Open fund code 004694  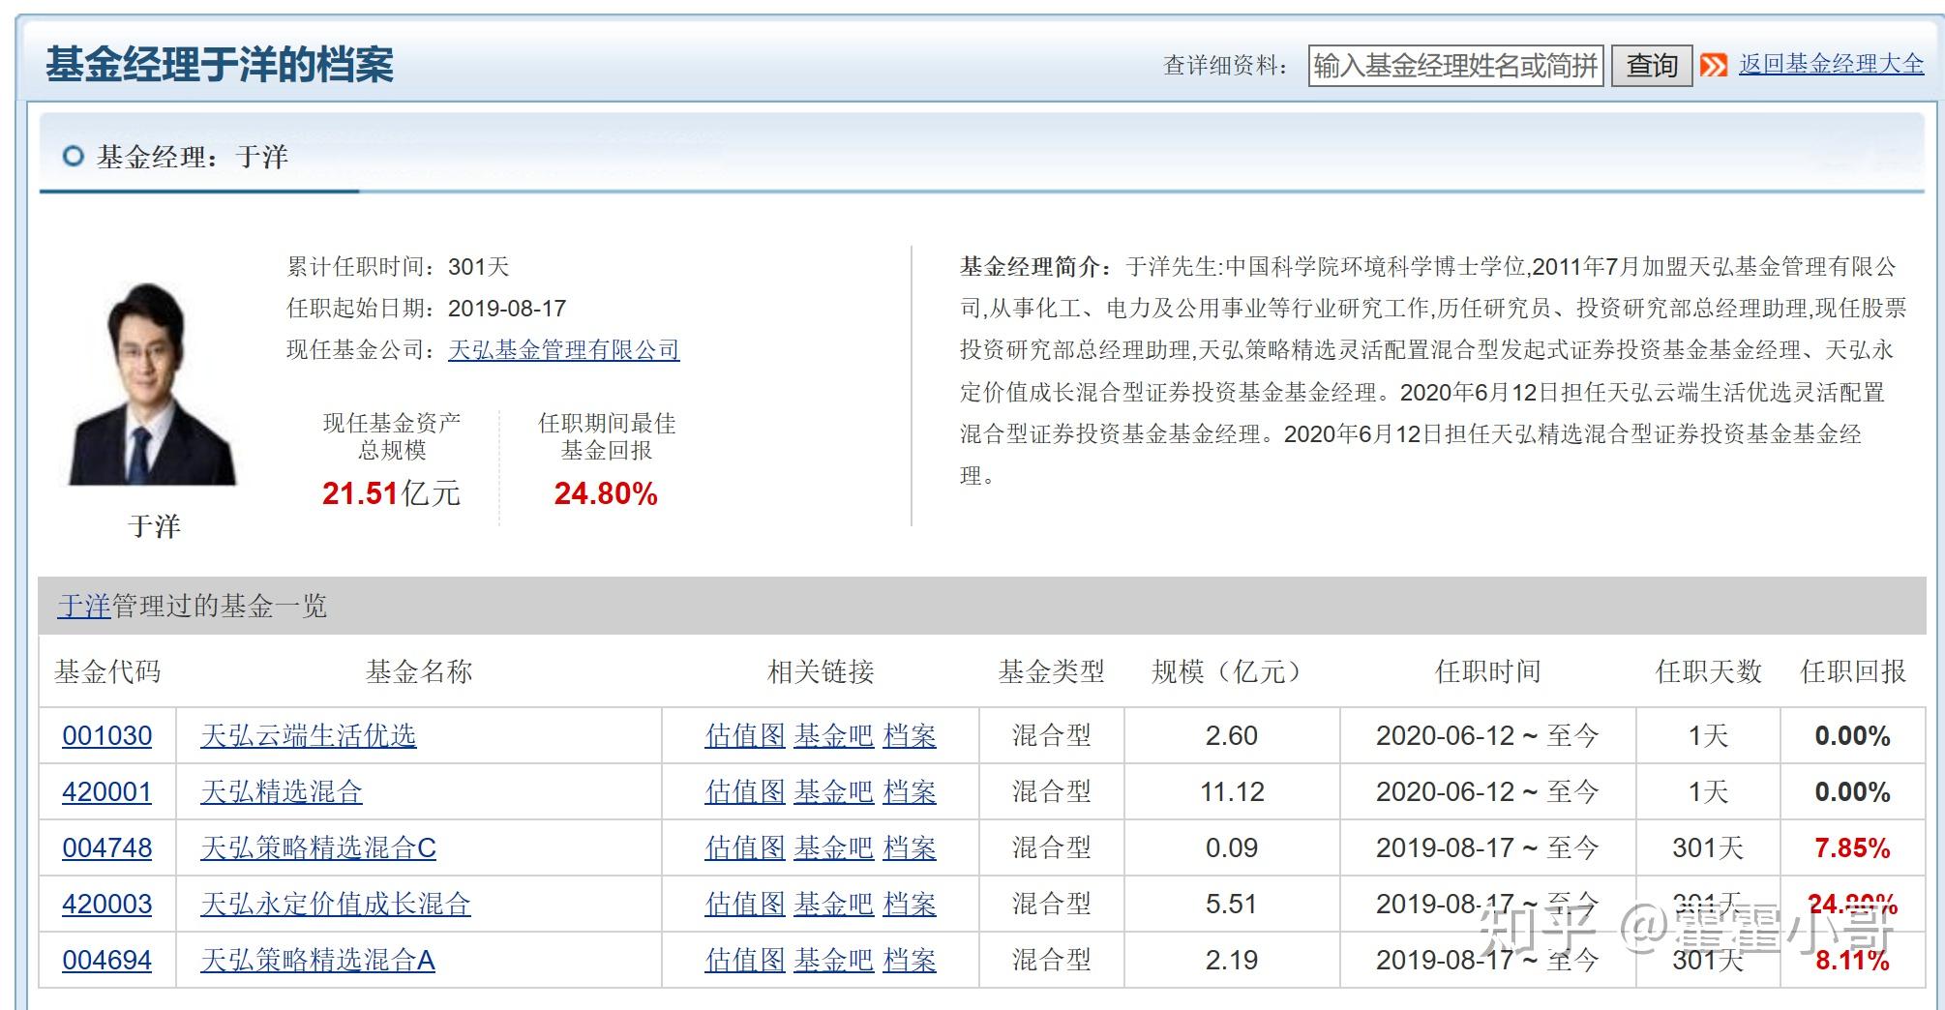point(107,961)
